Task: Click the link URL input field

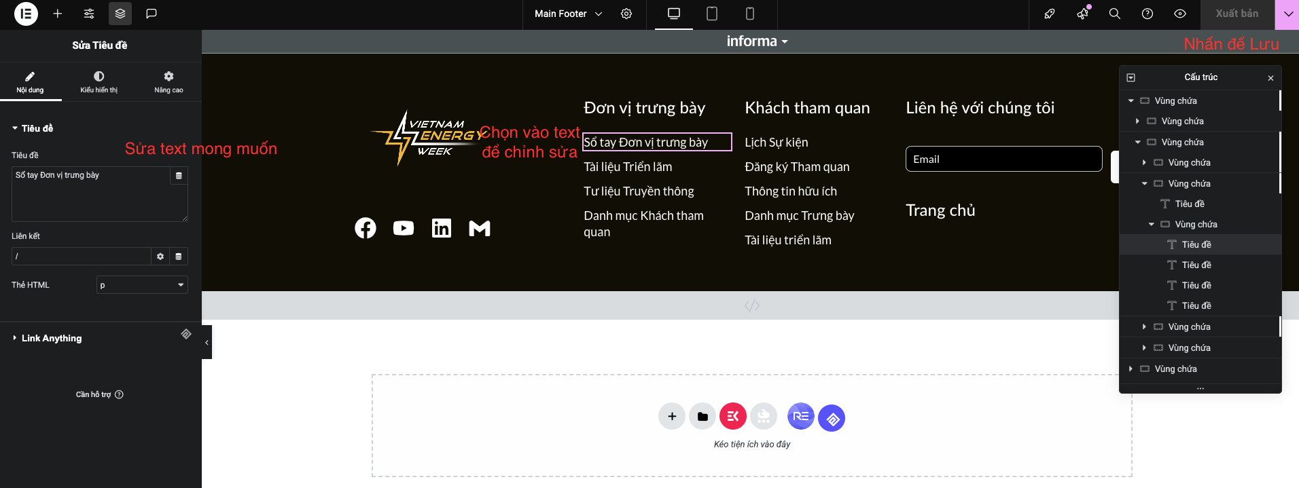Action: tap(81, 257)
